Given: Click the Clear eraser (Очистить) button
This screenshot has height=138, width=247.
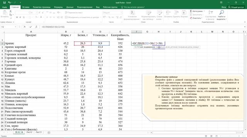Looking at the screenshot, I should 196,18.
